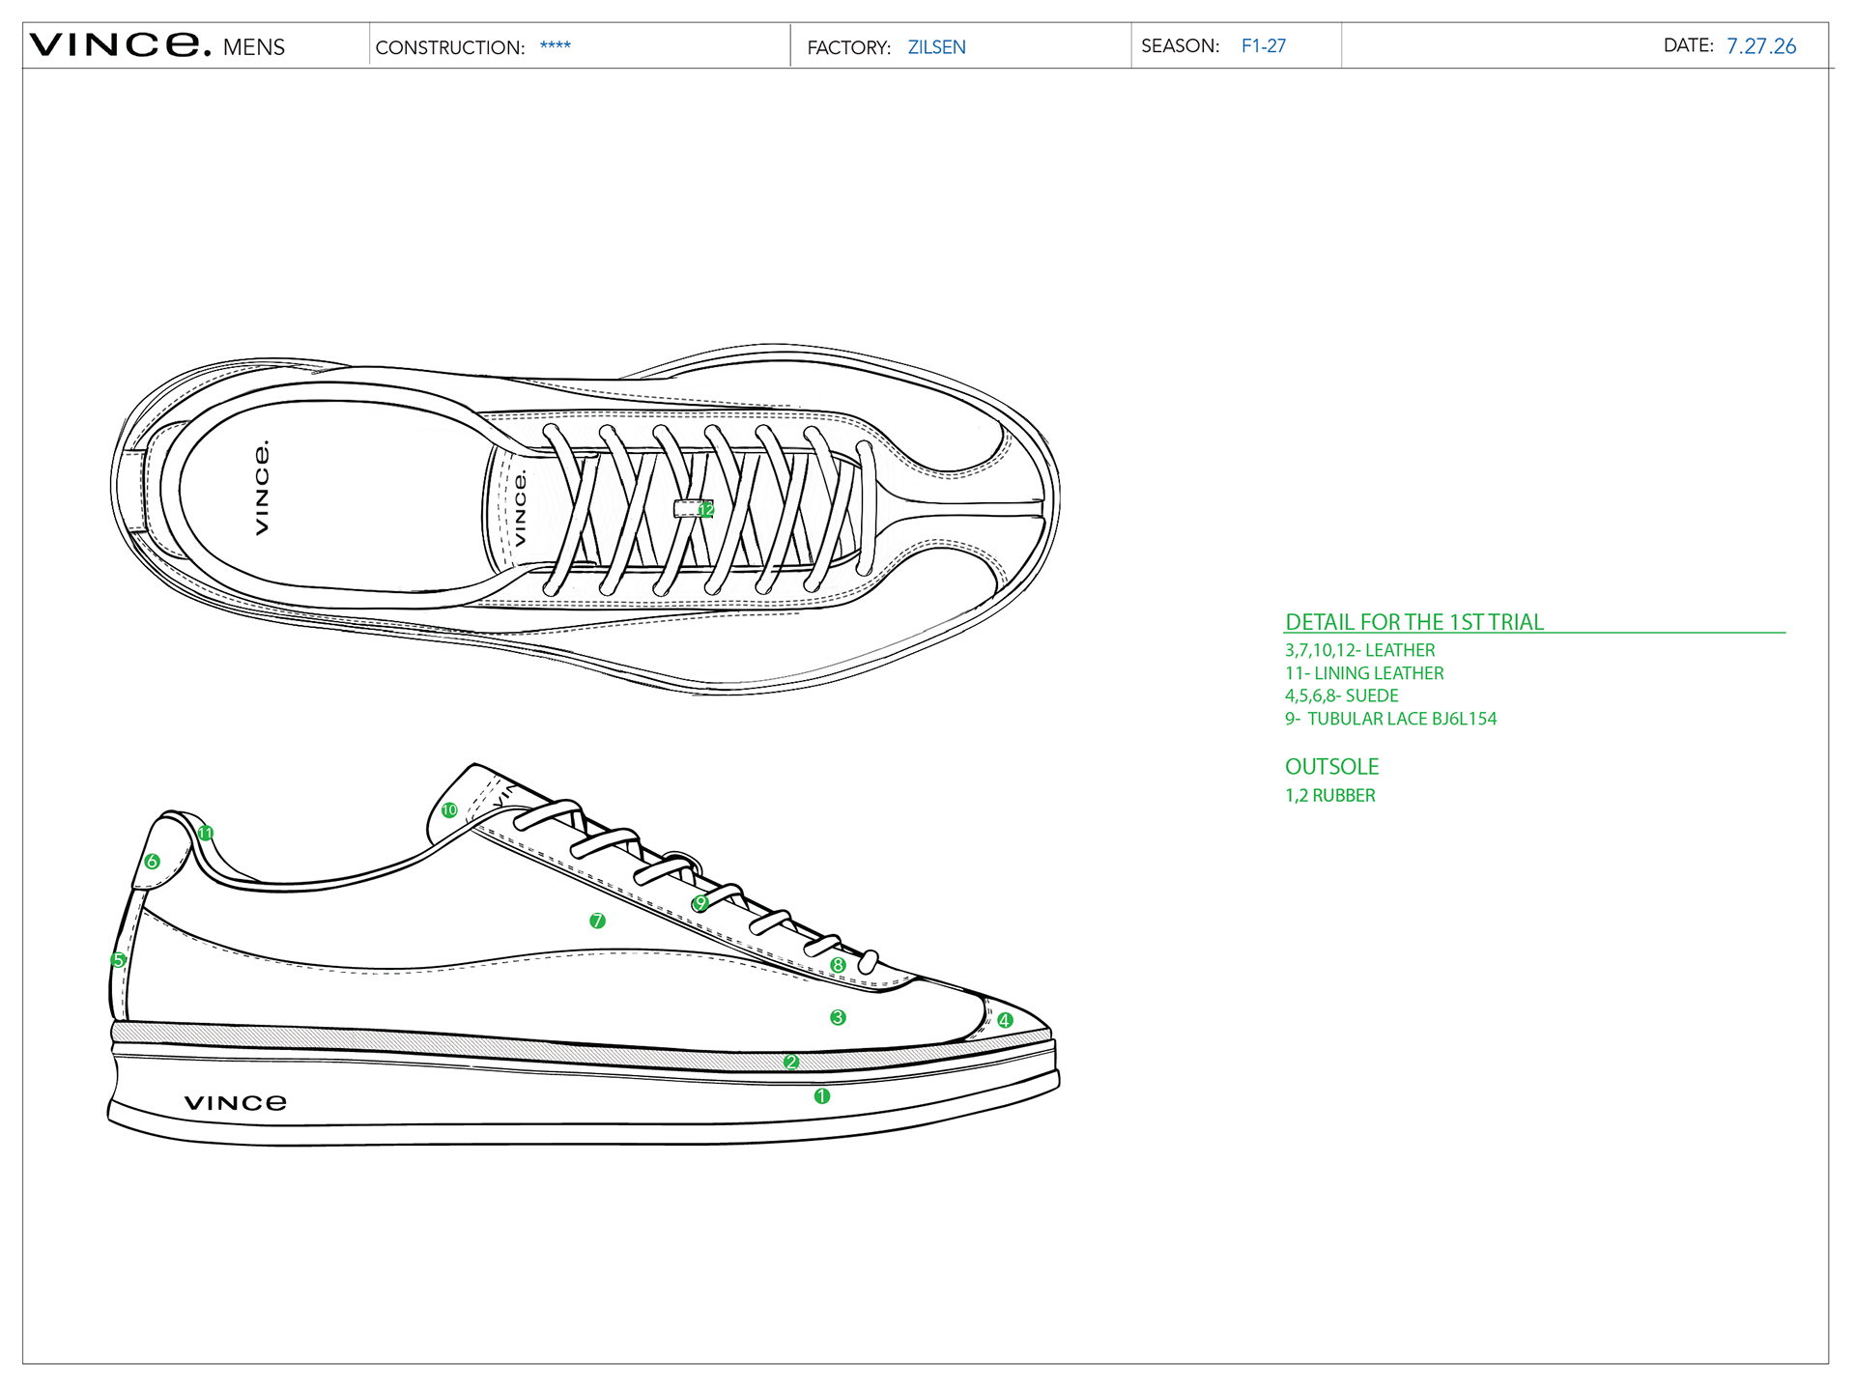Select marker 4 on the toe cap

(x=1005, y=1020)
